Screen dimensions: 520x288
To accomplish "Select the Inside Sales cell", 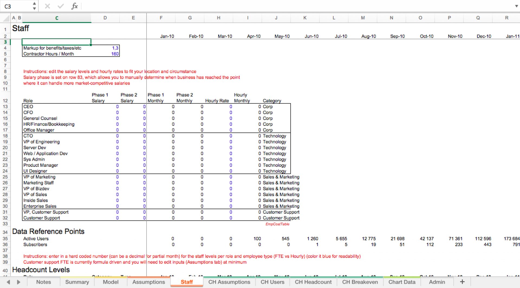I will (57, 200).
